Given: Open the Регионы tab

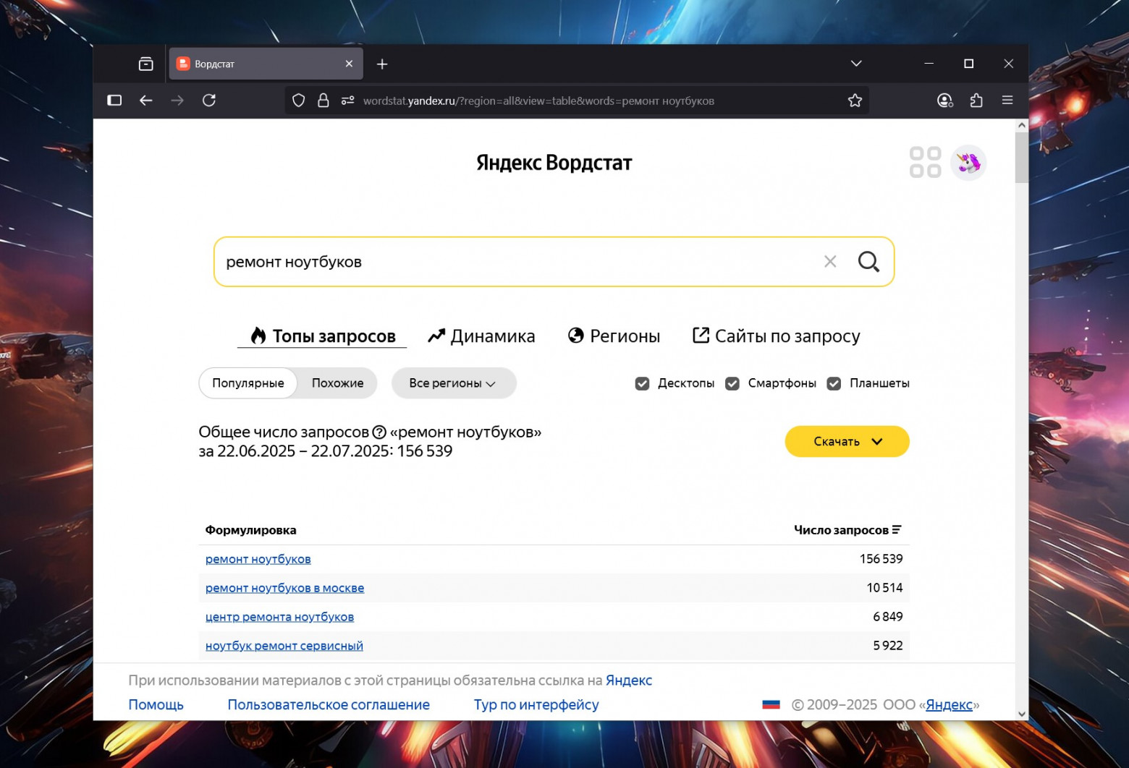Looking at the screenshot, I should 614,336.
